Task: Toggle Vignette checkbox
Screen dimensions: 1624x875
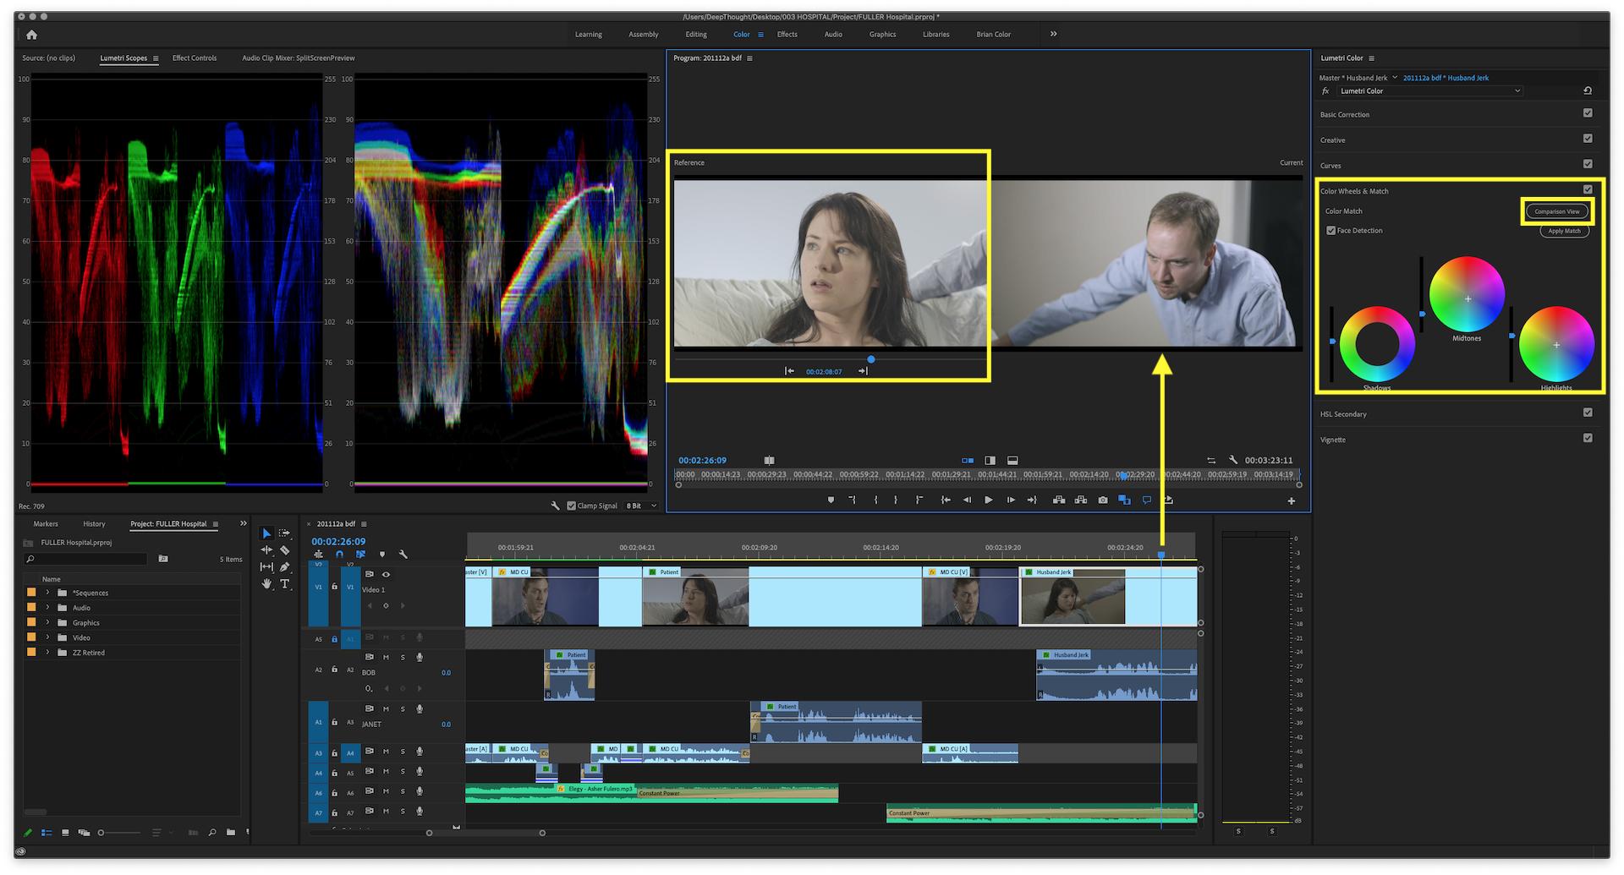Action: (1588, 438)
